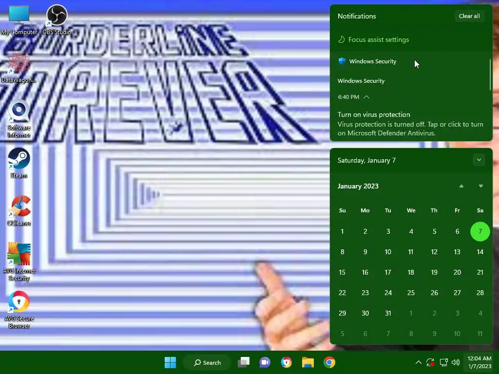Image resolution: width=499 pixels, height=374 pixels.
Task: Open Task View from the taskbar
Action: point(244,362)
